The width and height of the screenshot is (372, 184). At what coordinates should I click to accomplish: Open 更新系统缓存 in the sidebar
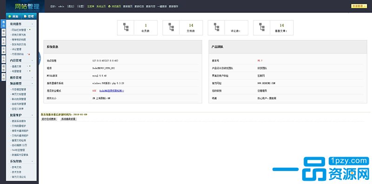[19, 121]
